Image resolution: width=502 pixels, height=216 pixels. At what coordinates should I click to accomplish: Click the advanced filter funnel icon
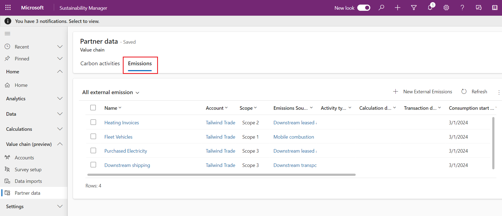coord(414,8)
